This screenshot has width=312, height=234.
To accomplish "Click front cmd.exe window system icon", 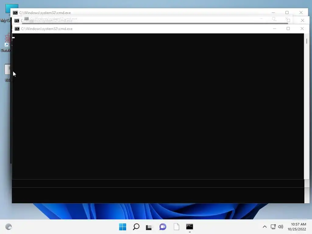I will (x=17, y=29).
